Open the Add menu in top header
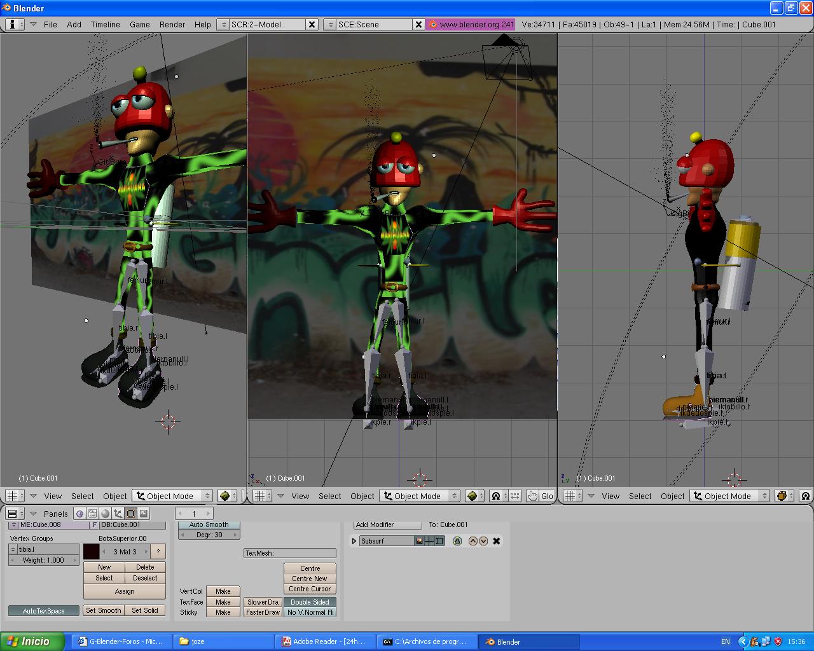This screenshot has width=814, height=651. coord(74,24)
